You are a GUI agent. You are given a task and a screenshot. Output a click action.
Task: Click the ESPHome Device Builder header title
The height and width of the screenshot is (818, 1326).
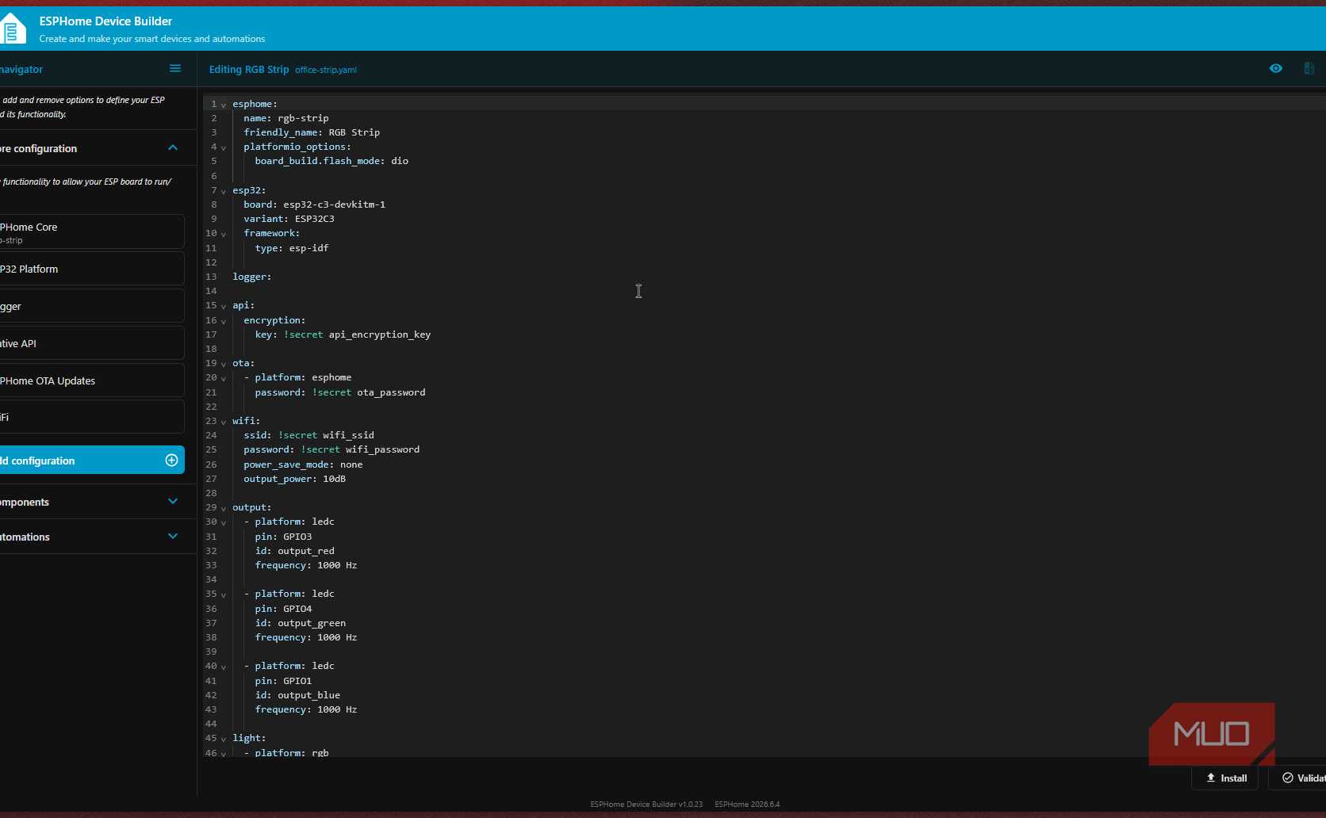(105, 21)
